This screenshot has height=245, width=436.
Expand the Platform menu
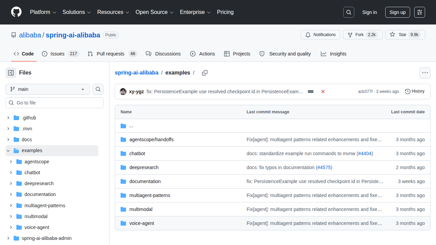tap(43, 12)
